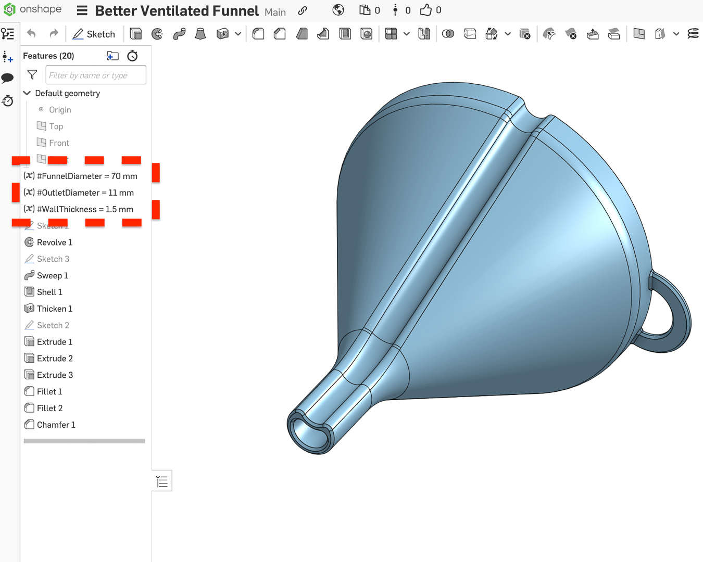703x562 pixels.
Task: Select the Split tool in toolbar
Action: point(470,34)
